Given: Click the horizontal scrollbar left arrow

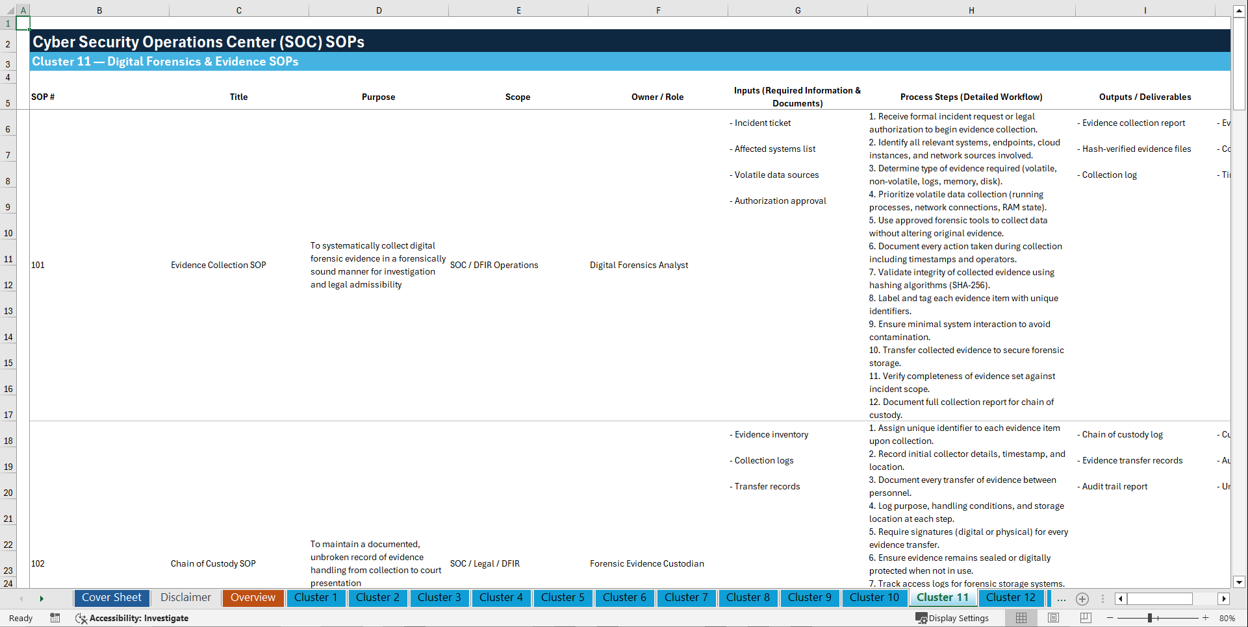Looking at the screenshot, I should (1121, 598).
